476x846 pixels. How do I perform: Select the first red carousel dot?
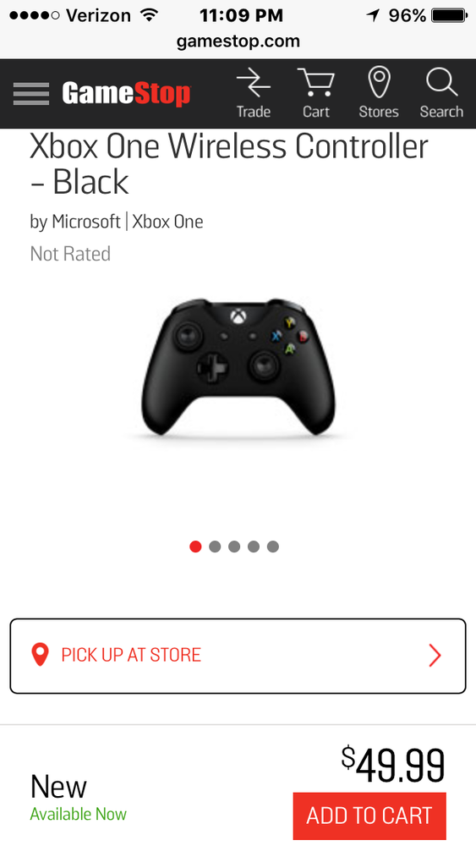[x=195, y=547]
